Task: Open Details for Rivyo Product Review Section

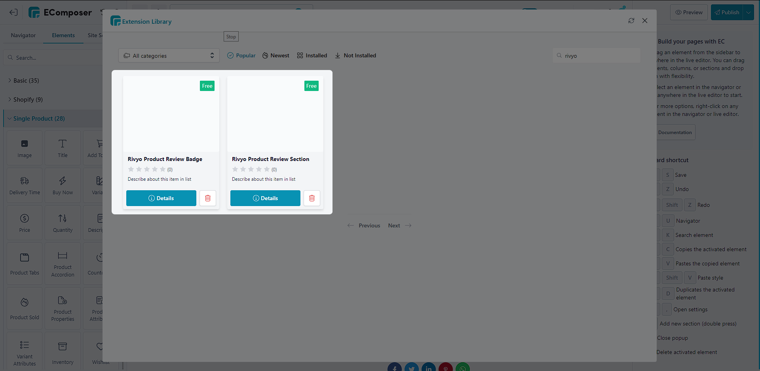Action: tap(265, 198)
